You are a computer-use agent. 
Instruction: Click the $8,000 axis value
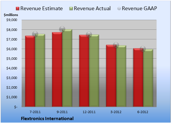point(12,30)
